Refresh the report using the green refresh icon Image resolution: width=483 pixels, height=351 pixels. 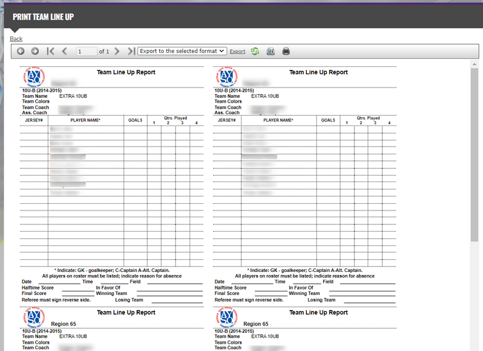pos(254,51)
